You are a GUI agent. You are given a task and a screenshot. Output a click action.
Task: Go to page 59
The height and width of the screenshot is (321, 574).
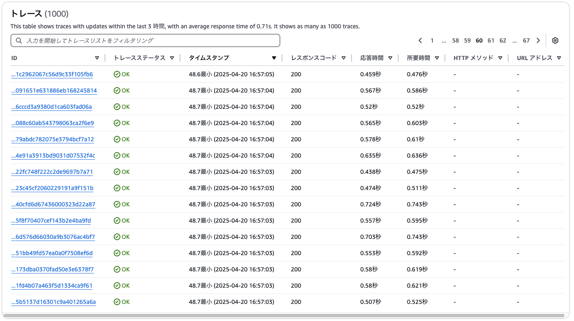pyautogui.click(x=467, y=40)
